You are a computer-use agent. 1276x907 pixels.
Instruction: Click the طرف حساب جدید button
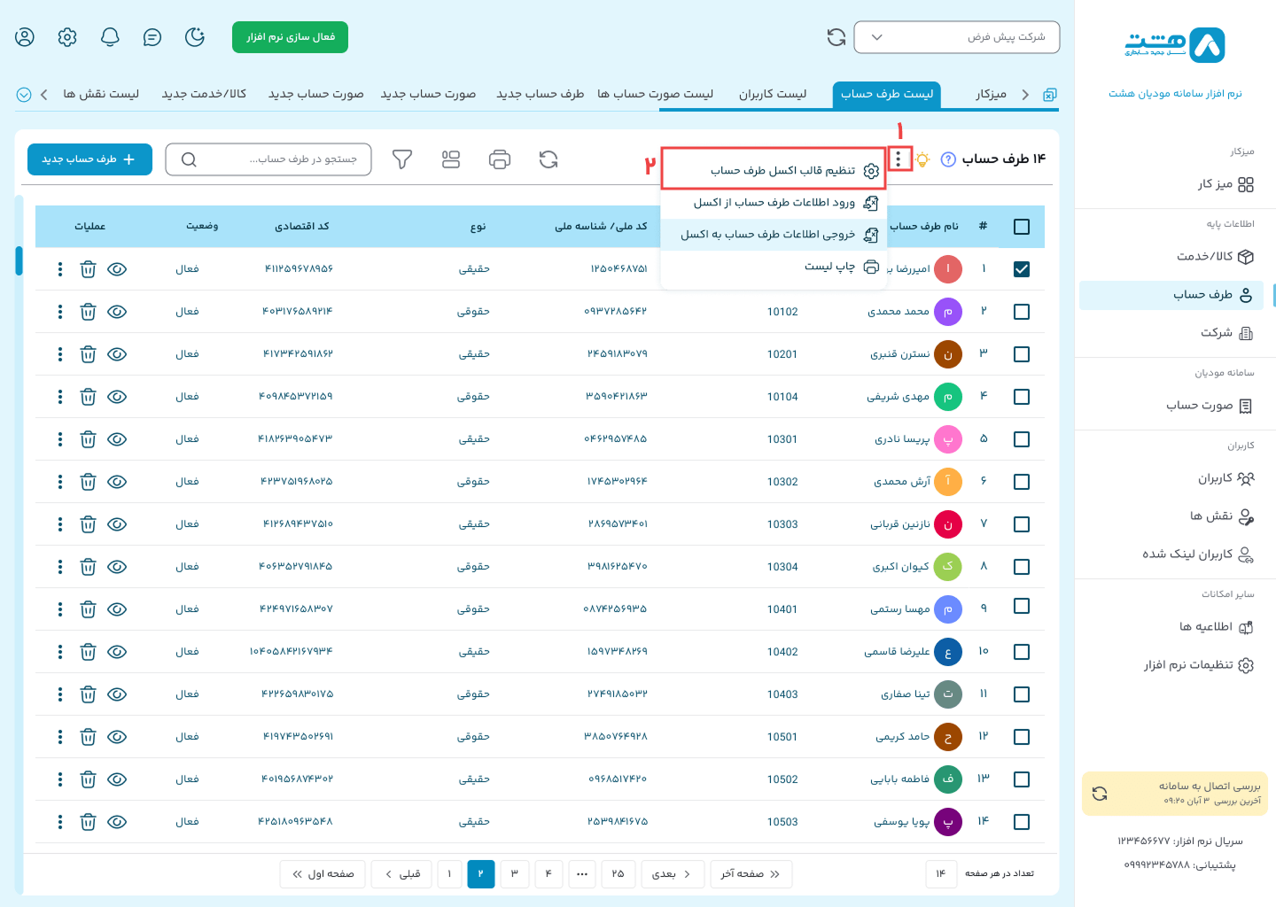click(x=89, y=159)
